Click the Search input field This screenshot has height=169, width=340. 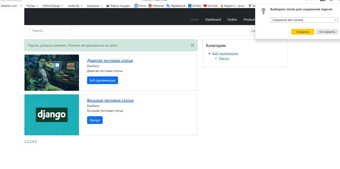point(51,31)
